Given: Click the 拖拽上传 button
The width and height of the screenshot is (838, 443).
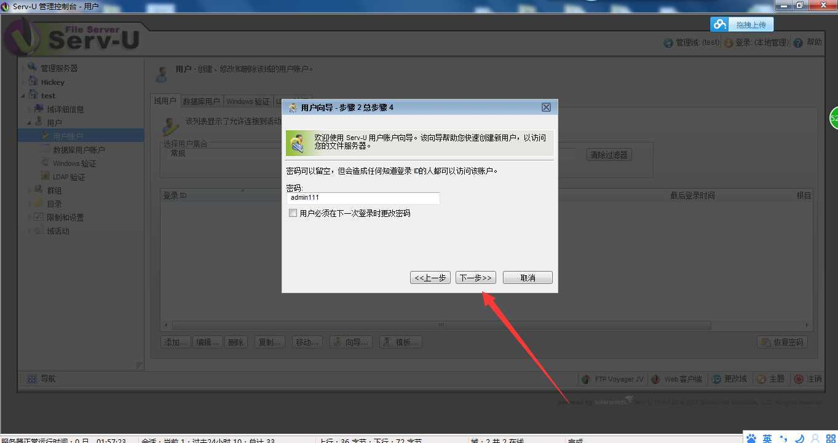Looking at the screenshot, I should click(751, 25).
